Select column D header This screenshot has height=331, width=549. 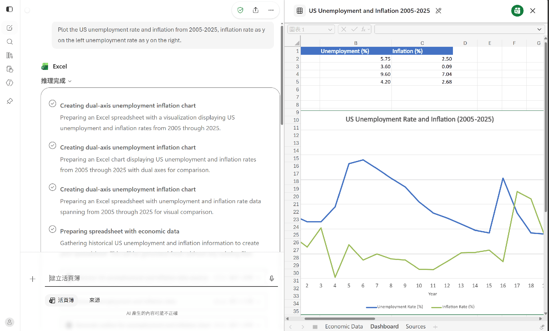[x=465, y=43]
